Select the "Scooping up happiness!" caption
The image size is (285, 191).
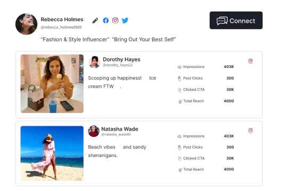pyautogui.click(x=115, y=78)
